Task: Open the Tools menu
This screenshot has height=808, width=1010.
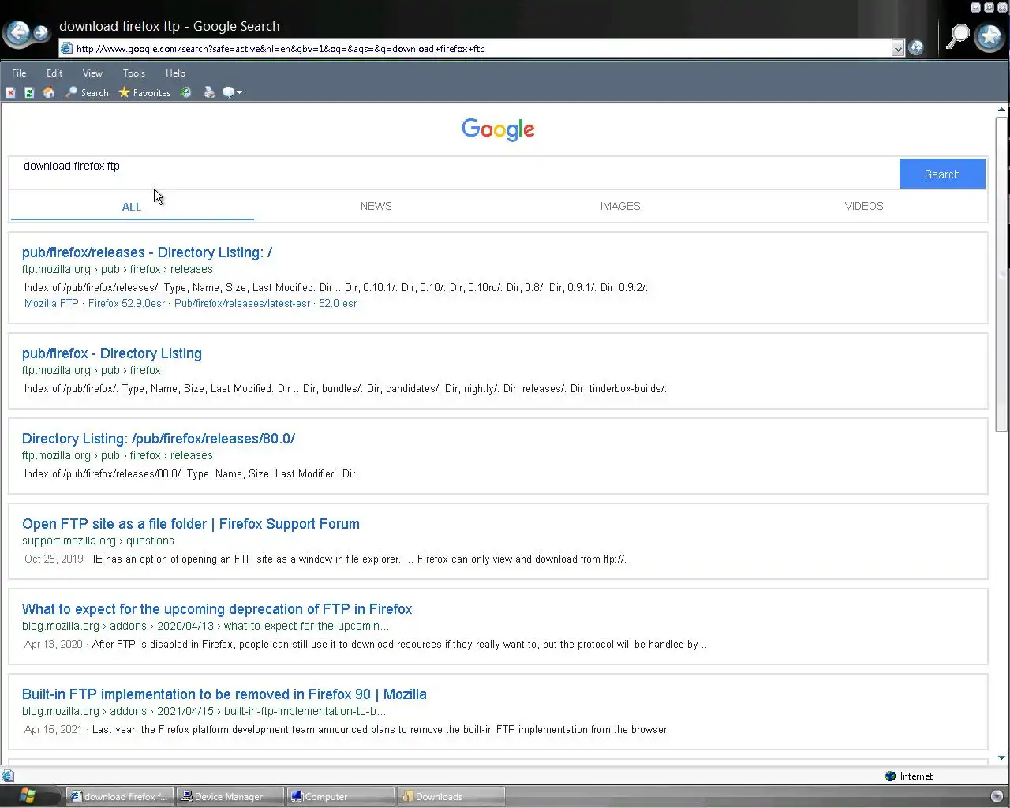Action: tap(134, 73)
